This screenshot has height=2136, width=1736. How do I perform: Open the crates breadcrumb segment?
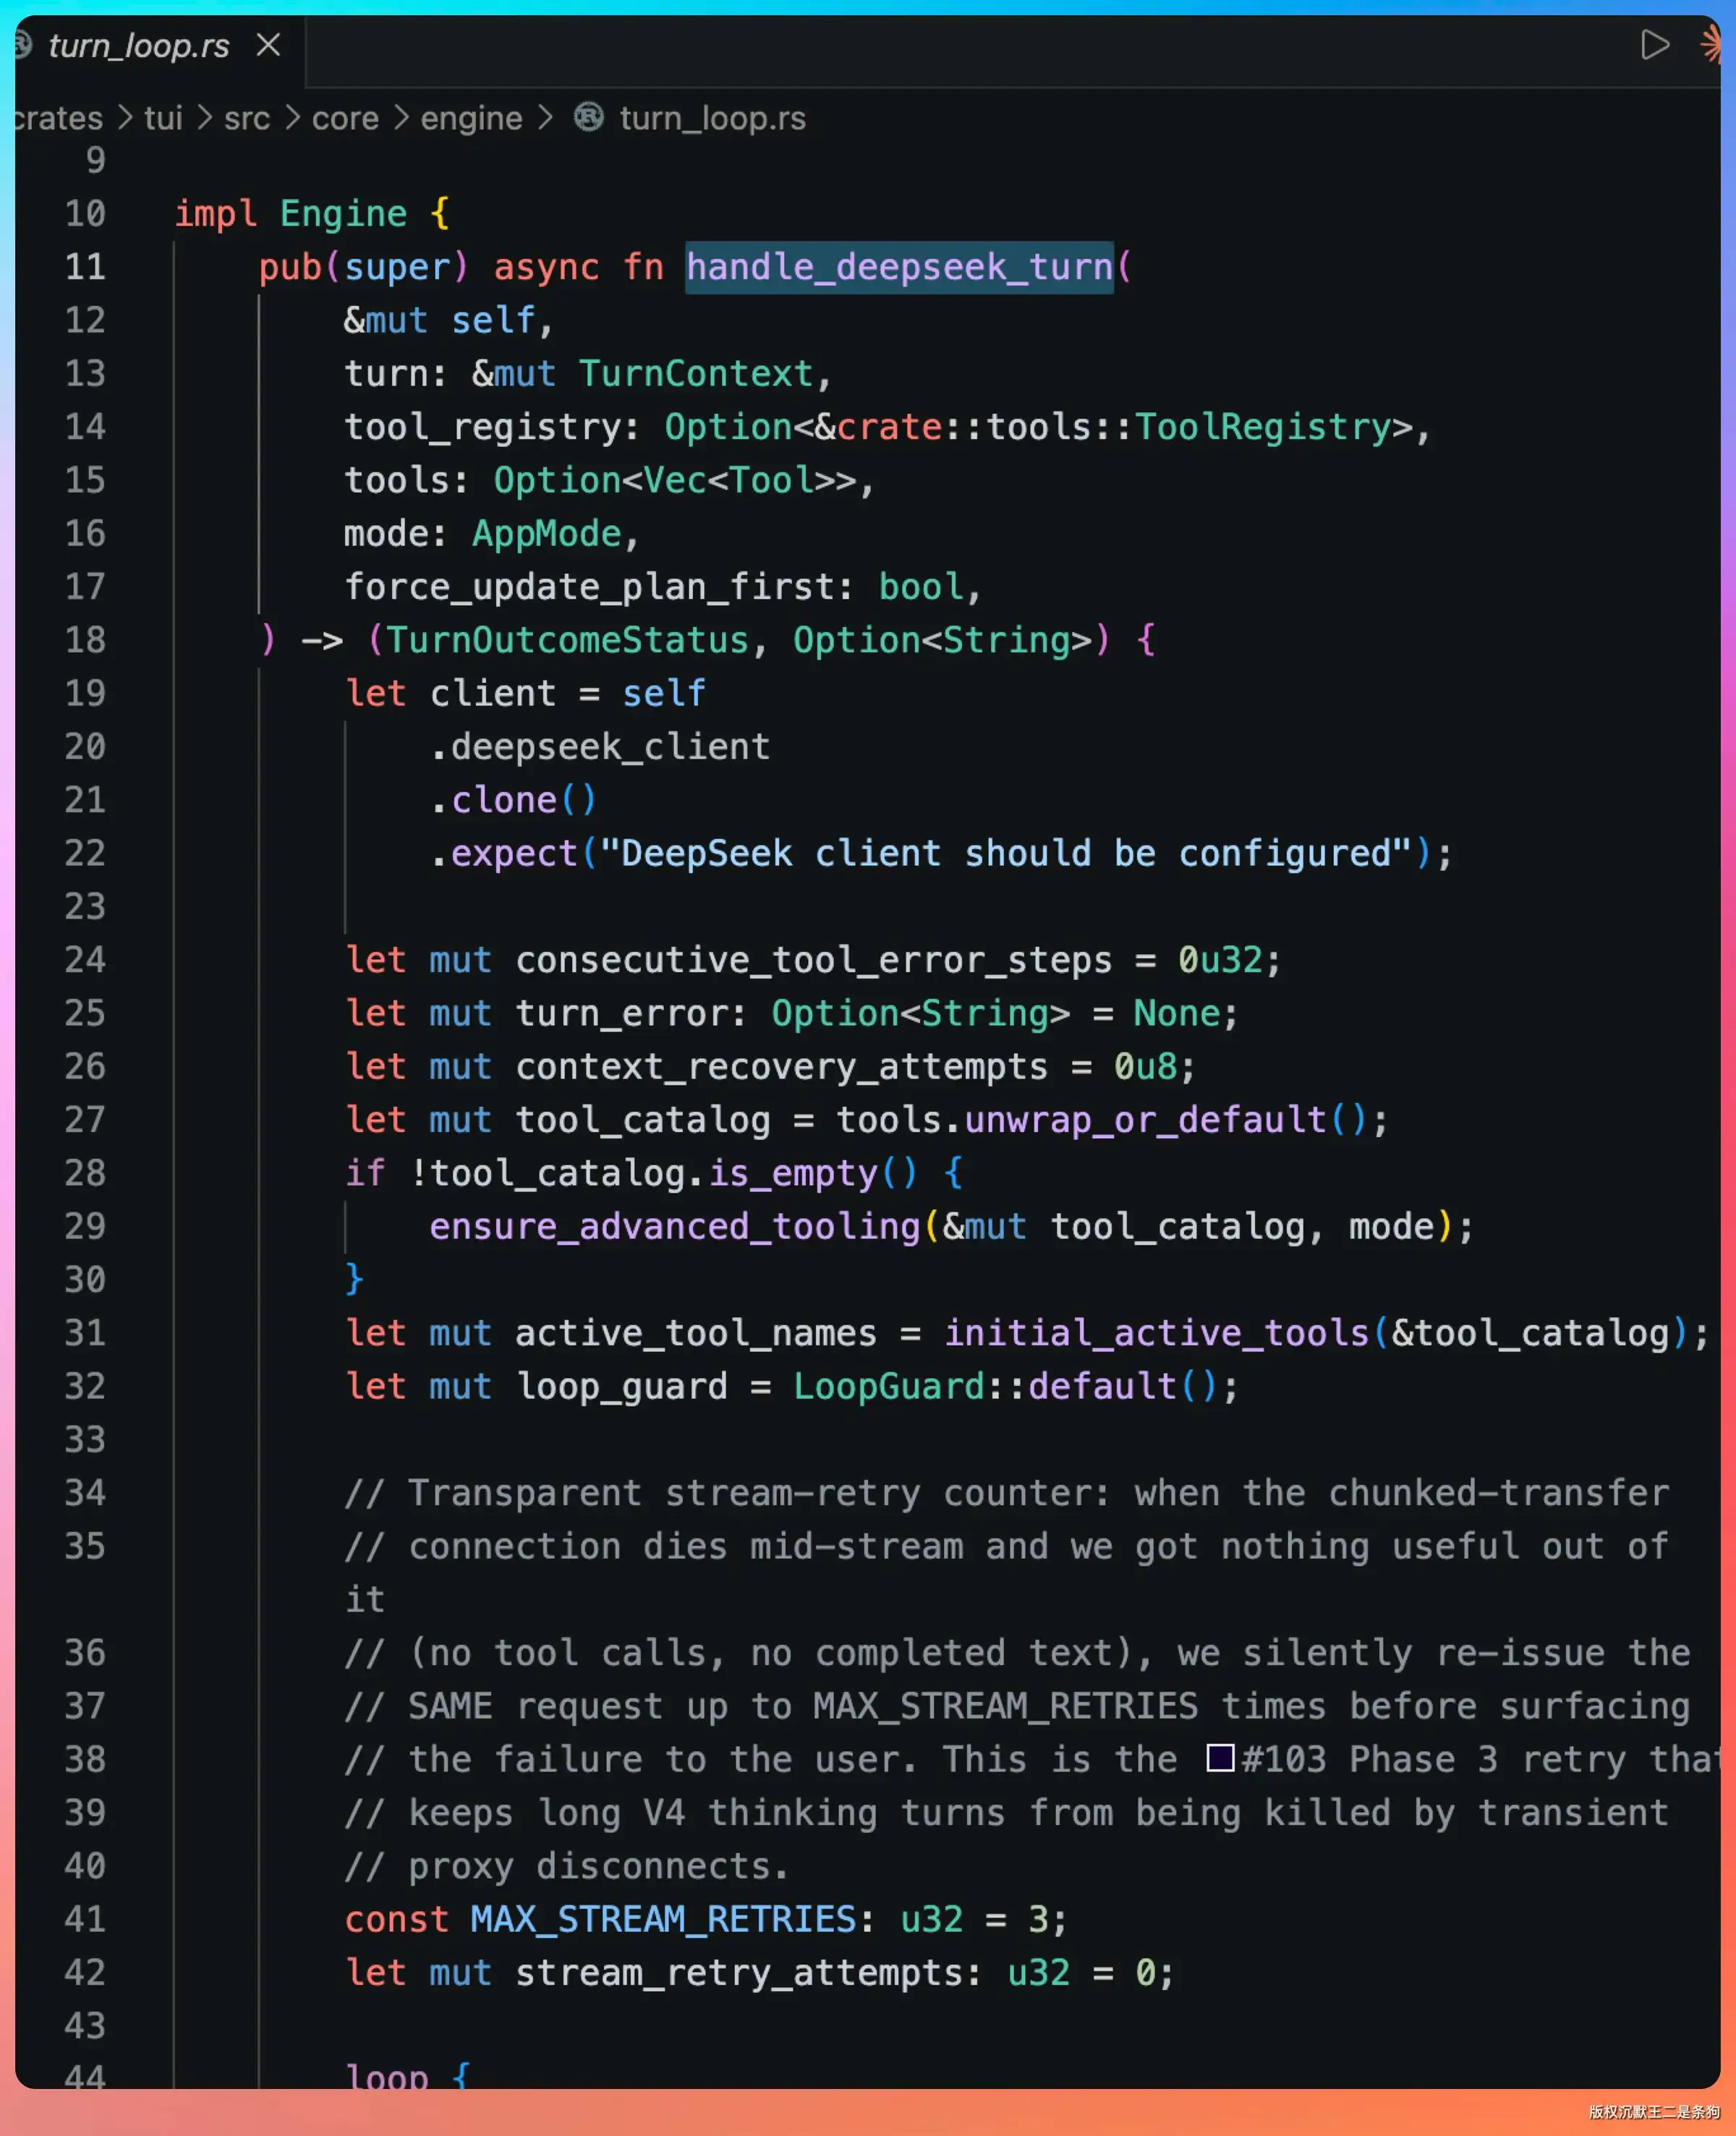(58, 118)
